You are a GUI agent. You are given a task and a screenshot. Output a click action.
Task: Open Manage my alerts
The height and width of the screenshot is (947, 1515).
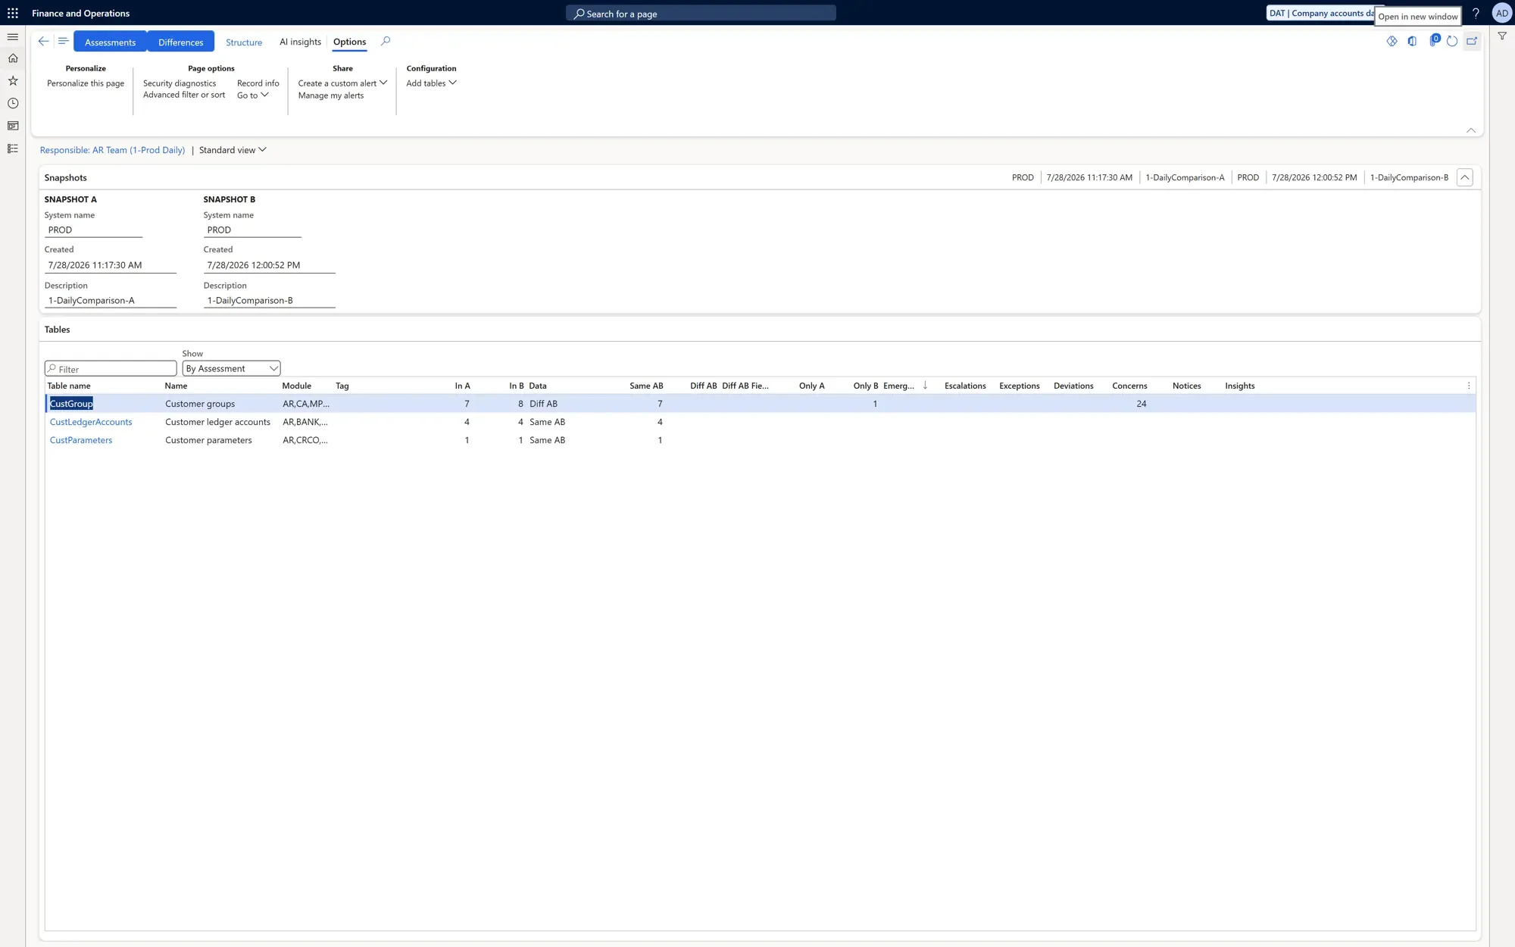pyautogui.click(x=331, y=95)
